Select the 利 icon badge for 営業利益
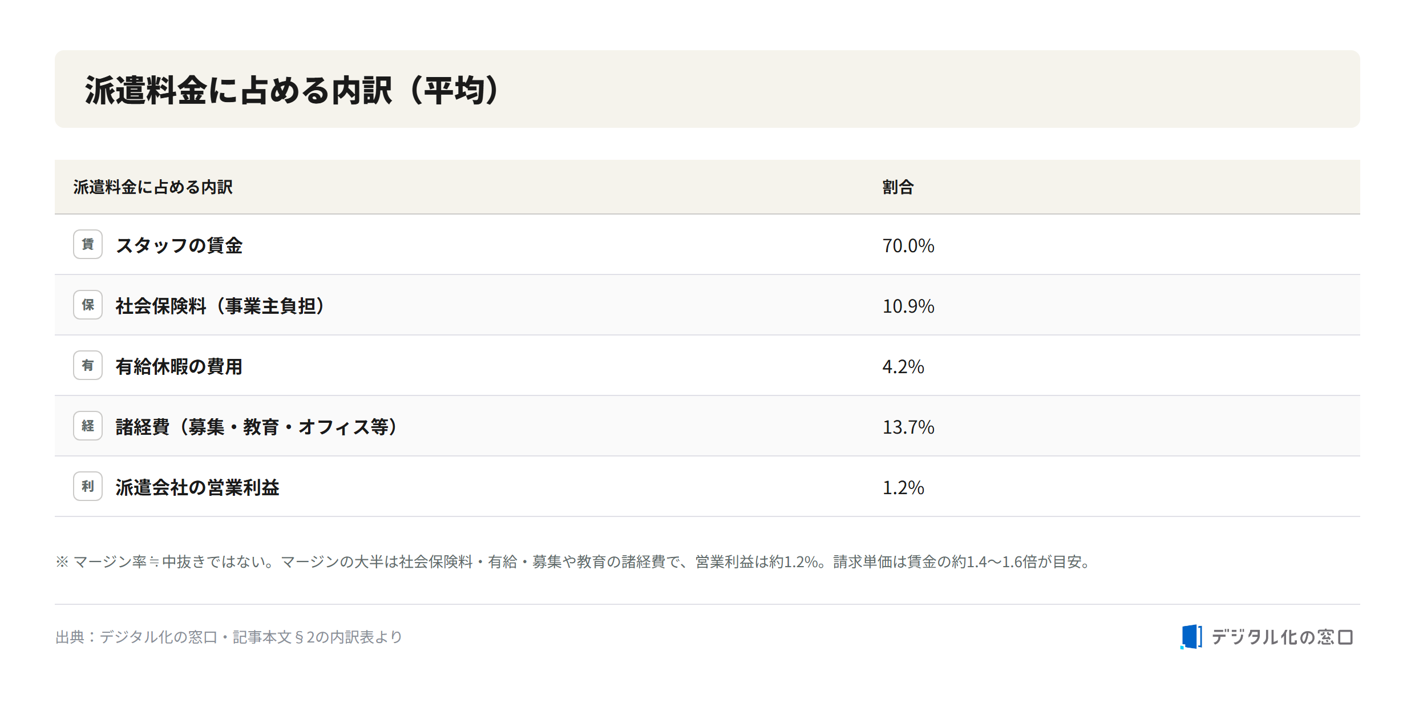Image resolution: width=1415 pixels, height=703 pixels. point(88,486)
